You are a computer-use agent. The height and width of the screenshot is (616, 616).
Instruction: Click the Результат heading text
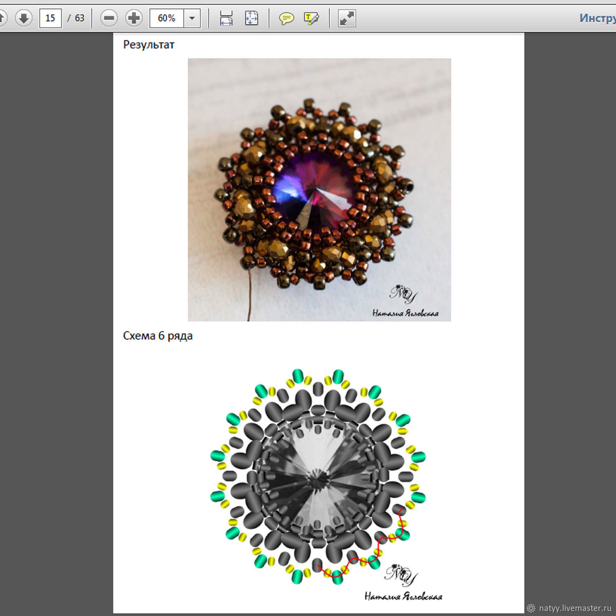pyautogui.click(x=149, y=45)
